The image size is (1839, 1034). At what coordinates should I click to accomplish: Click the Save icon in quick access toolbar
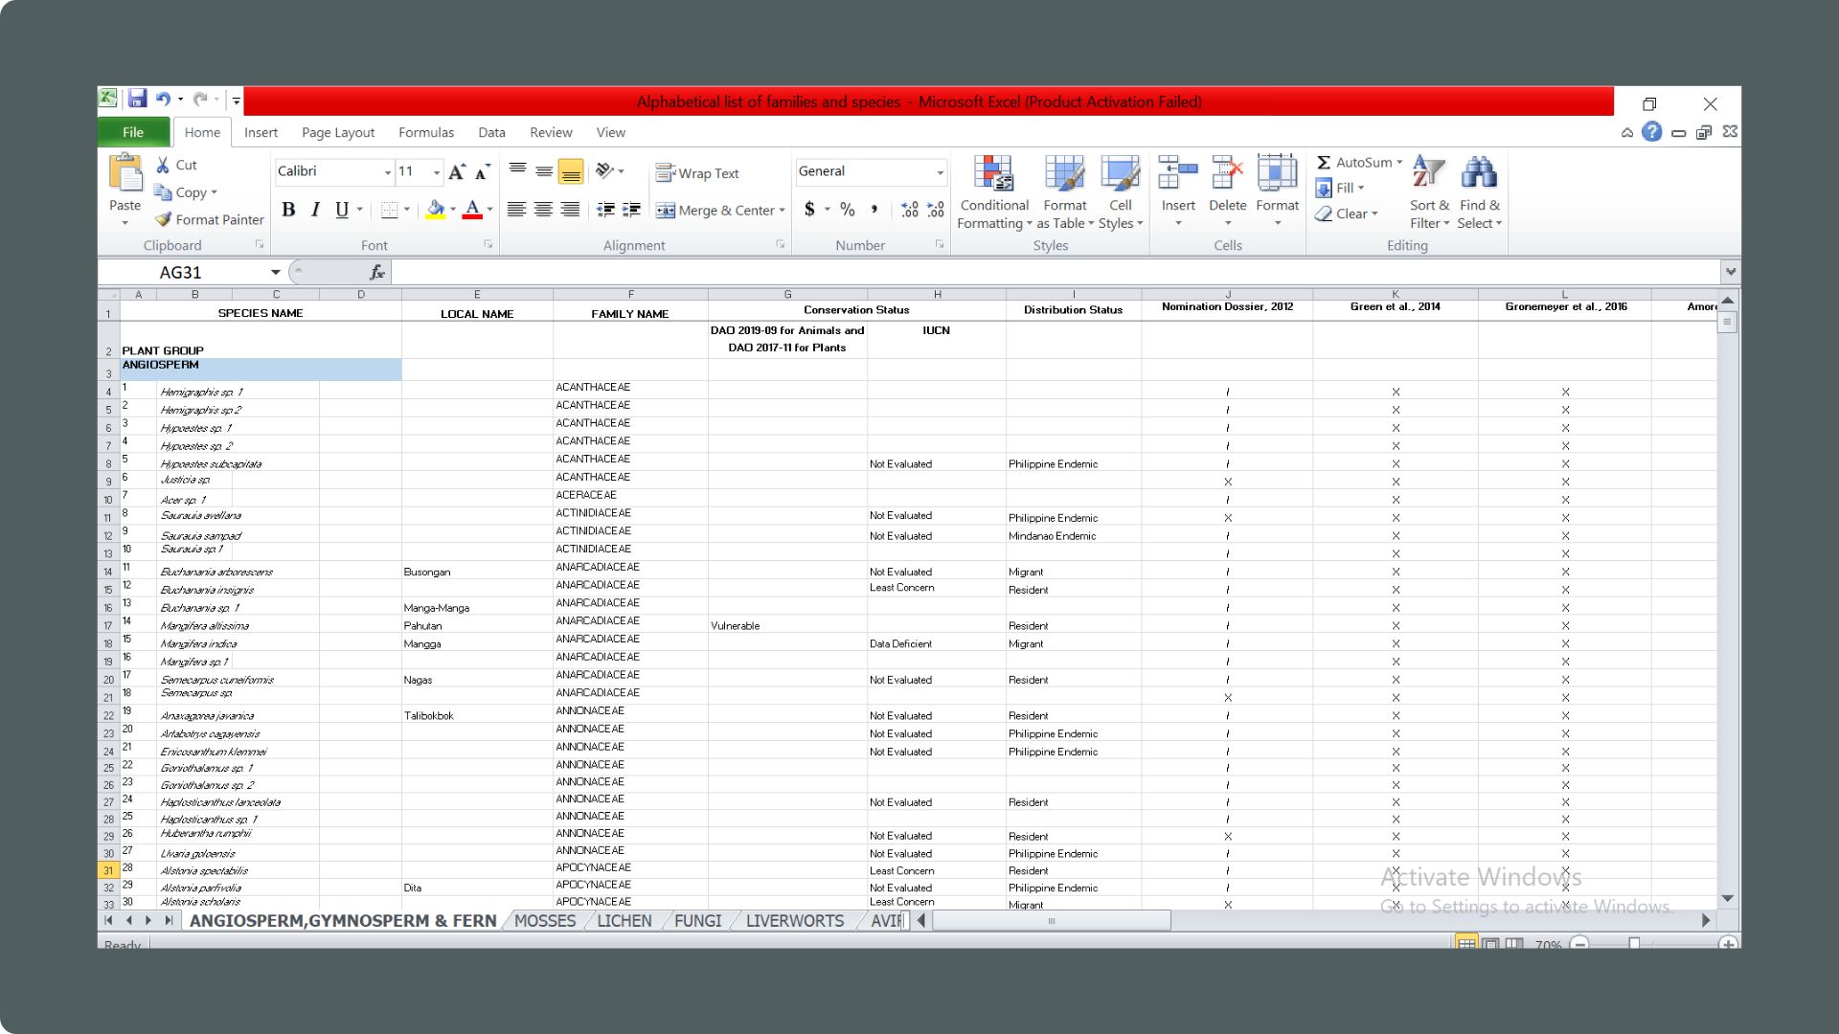coord(137,100)
